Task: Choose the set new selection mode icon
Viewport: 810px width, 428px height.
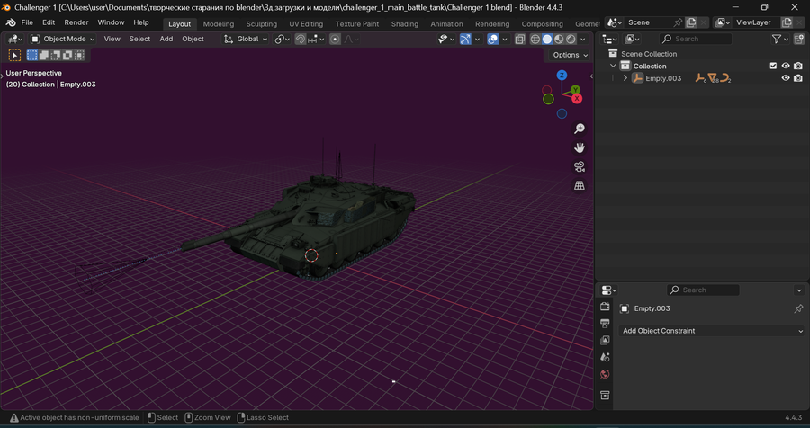Action: pyautogui.click(x=32, y=55)
